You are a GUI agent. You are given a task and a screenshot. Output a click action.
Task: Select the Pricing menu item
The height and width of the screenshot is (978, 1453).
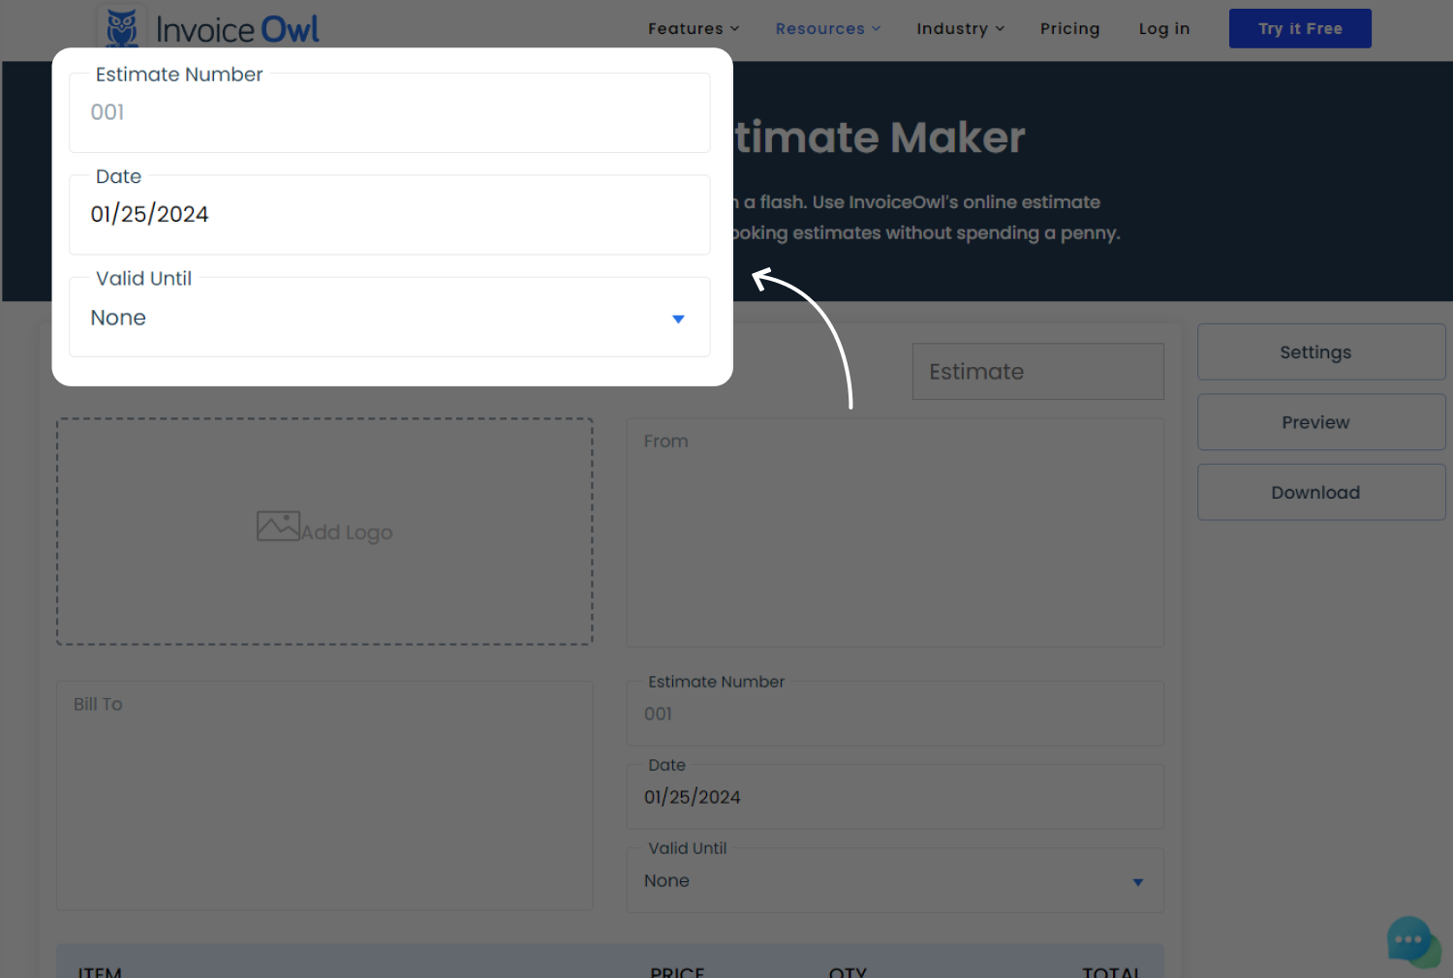point(1069,29)
